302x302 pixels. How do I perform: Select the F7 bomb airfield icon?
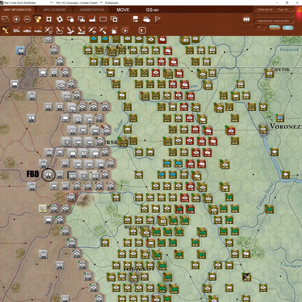(x=70, y=30)
